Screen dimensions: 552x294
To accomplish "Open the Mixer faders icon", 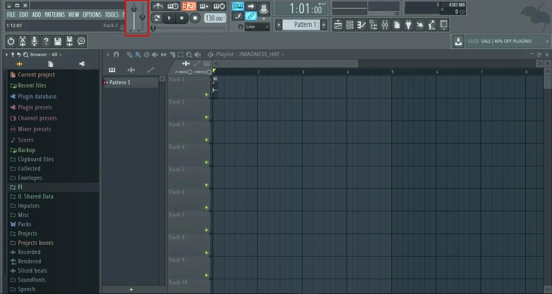I will [385, 25].
